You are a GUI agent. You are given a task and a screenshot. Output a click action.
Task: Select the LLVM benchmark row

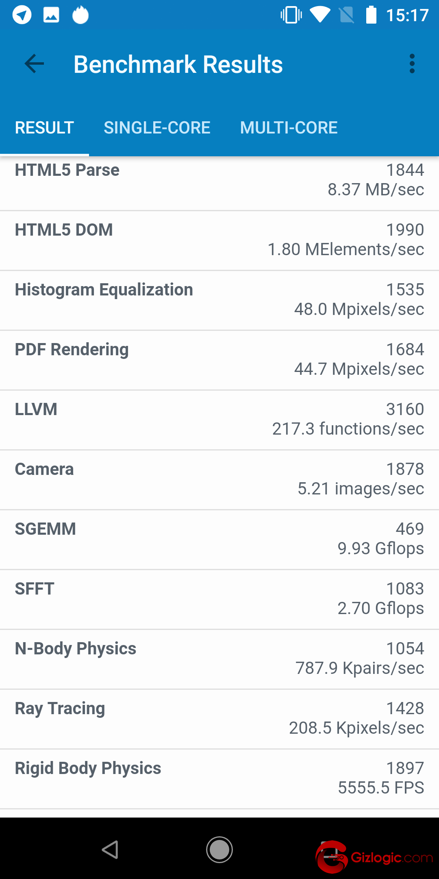click(x=219, y=419)
